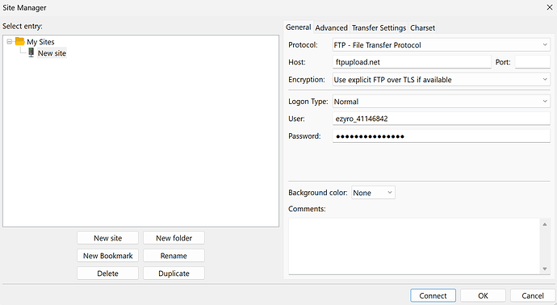Click inside the Comments text area
Screen dimensions: 557x305
point(414,246)
